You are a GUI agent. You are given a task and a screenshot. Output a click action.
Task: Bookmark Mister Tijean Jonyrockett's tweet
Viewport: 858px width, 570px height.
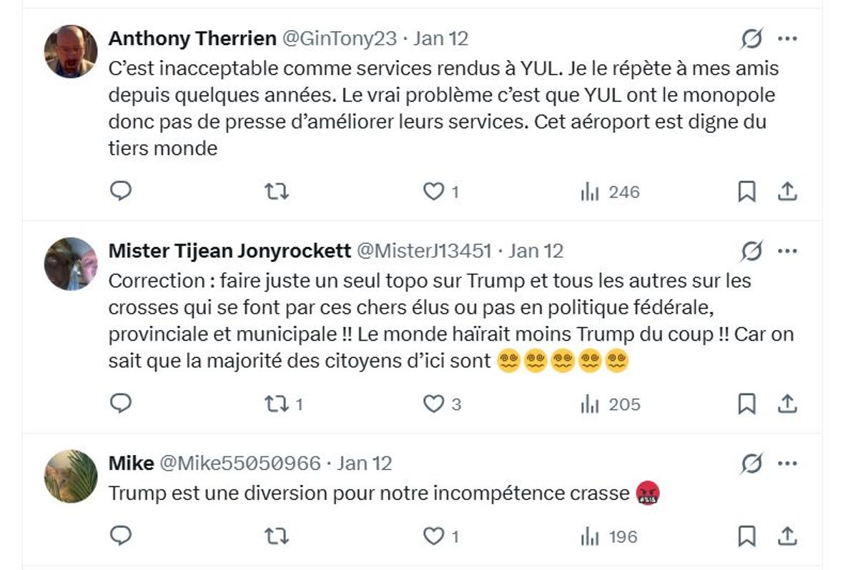tap(746, 404)
